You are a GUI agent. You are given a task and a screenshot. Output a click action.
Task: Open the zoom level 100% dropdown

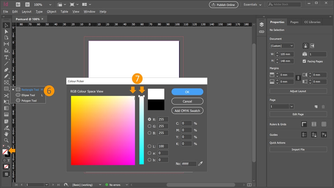click(50, 5)
